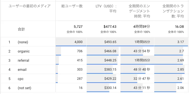Click the 合計 row label
The image size is (189, 94).
tap(21, 29)
